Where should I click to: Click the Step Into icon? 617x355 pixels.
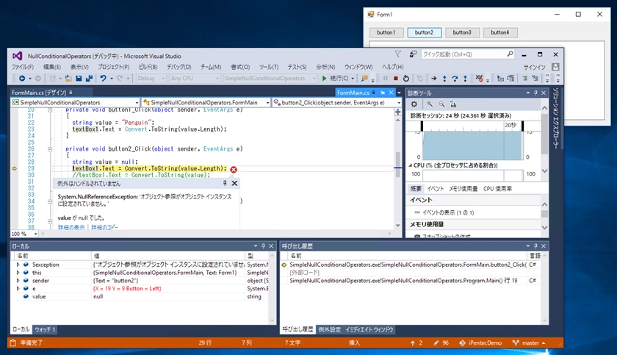[444, 79]
